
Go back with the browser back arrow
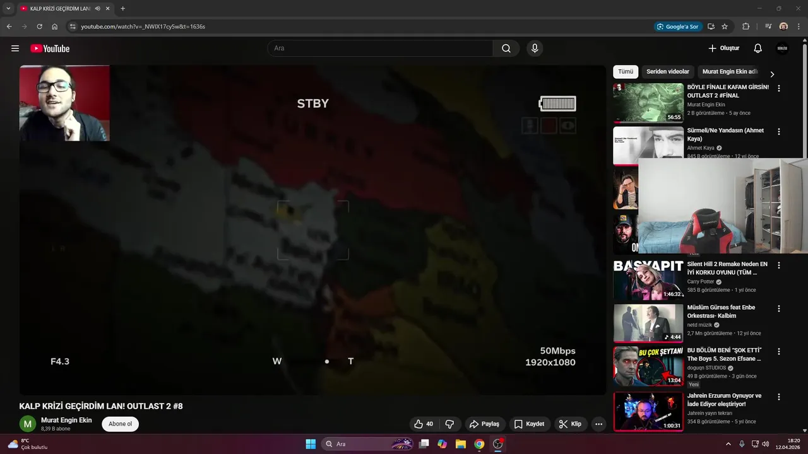(x=9, y=26)
